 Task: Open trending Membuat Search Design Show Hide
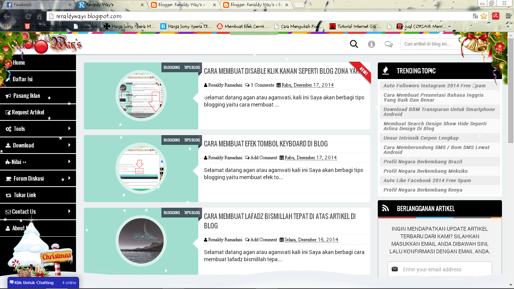(435, 126)
